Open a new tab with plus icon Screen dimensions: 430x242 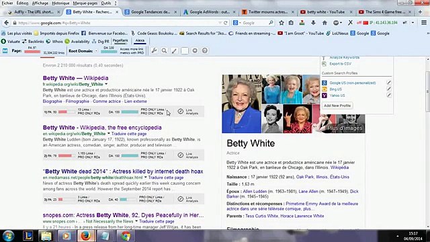(420, 12)
